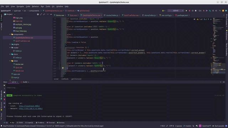Screen dimensions: 228x128
Task: Open the user dropdown next to SERVE
Action: click(164, 11)
